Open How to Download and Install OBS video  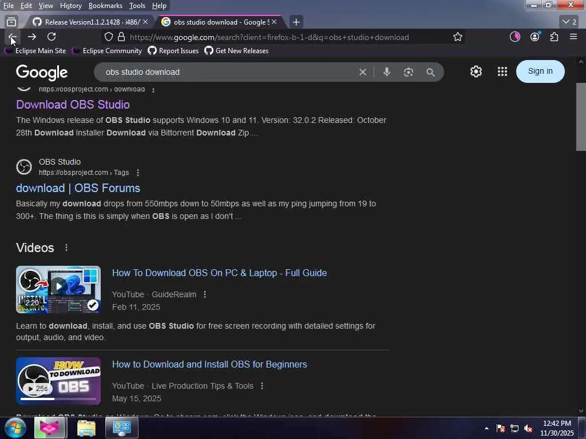tap(209, 364)
